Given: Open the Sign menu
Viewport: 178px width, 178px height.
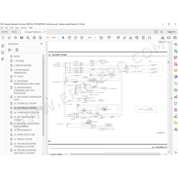Looking at the screenshot, I should click(x=17, y=28).
